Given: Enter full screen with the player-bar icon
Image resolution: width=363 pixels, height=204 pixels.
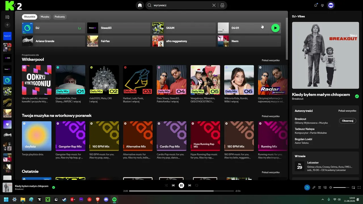Looking at the screenshot, I should (x=359, y=188).
